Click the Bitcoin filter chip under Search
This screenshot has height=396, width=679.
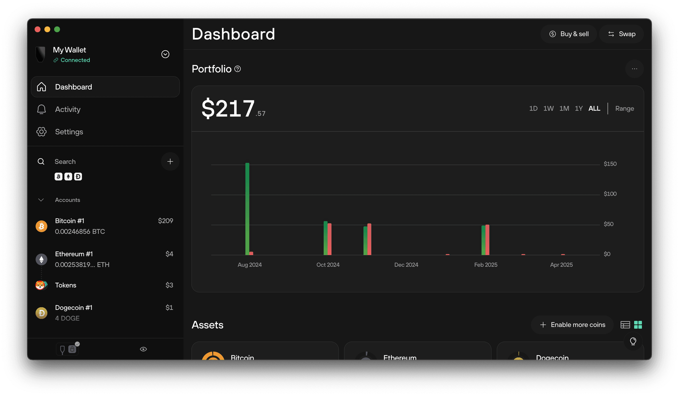pyautogui.click(x=58, y=176)
